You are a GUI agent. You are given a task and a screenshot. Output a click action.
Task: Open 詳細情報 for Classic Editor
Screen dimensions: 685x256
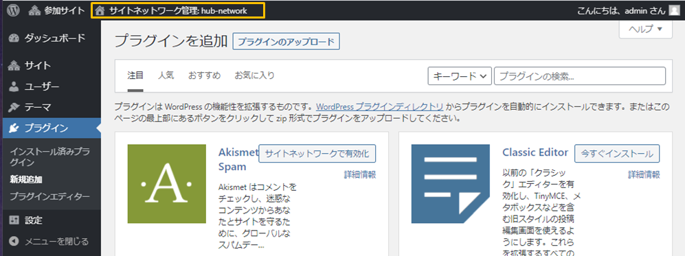click(x=644, y=175)
